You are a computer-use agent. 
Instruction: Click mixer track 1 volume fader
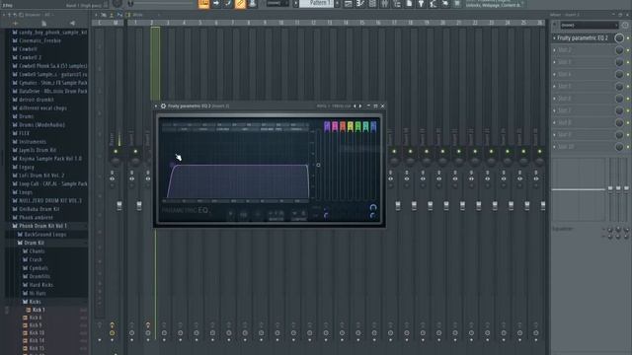click(139, 206)
